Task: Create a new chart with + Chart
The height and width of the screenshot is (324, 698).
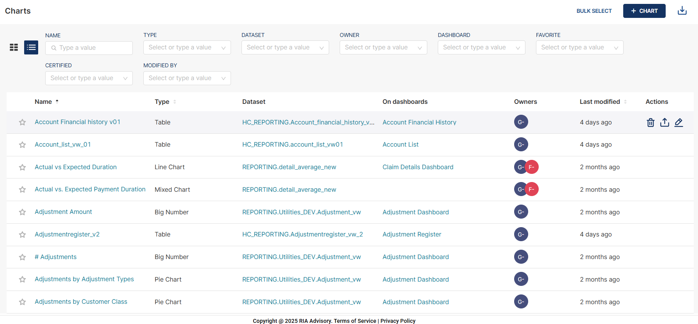Action: pos(644,11)
